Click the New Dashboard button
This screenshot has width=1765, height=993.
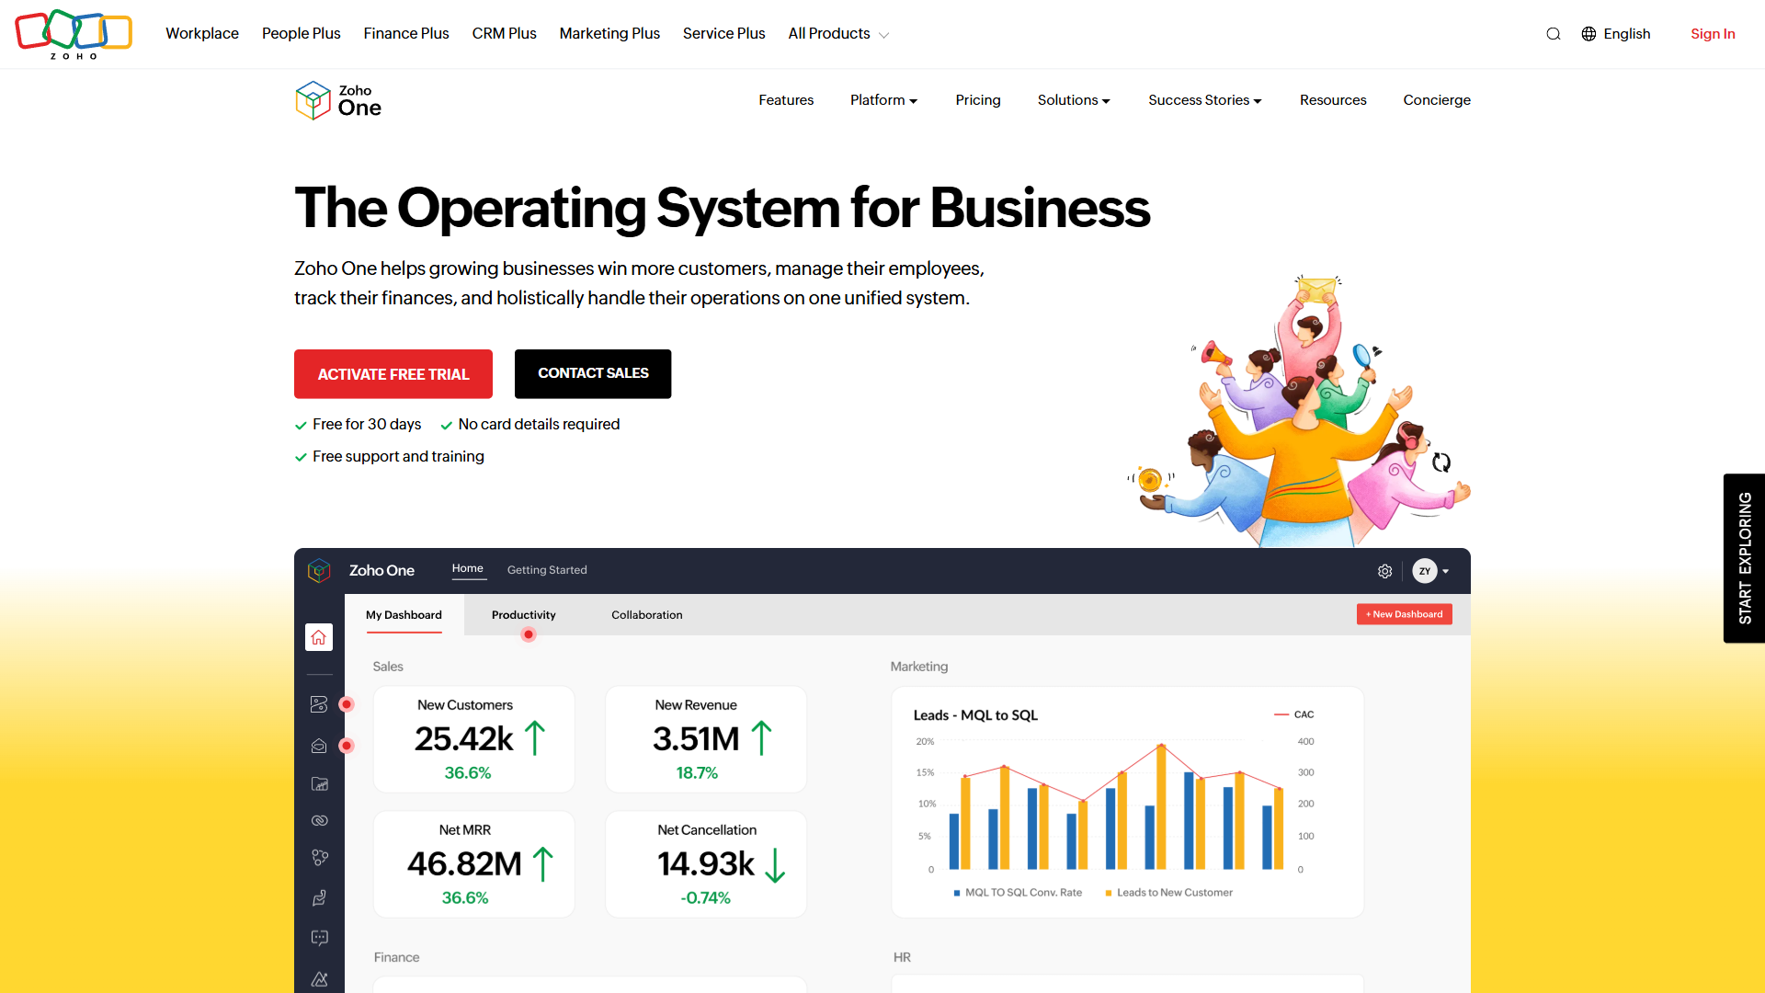[1405, 614]
